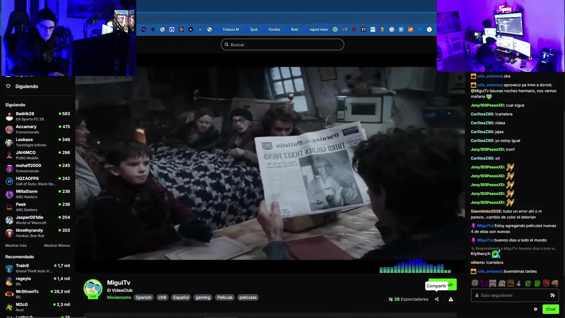Select the Spanish tag

[x=143, y=297]
